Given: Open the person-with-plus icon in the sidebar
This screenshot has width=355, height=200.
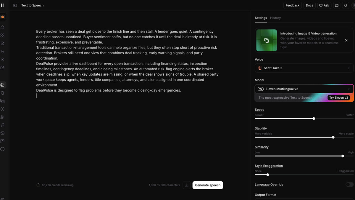Looking at the screenshot, I should [3, 117].
